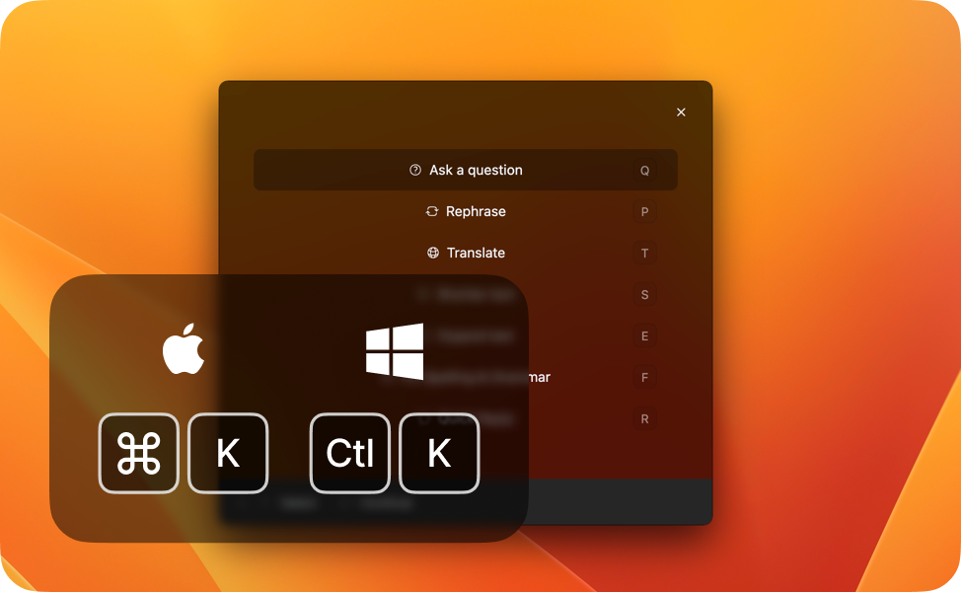Choose the Rephrase command
The width and height of the screenshot is (961, 592).
pos(465,211)
